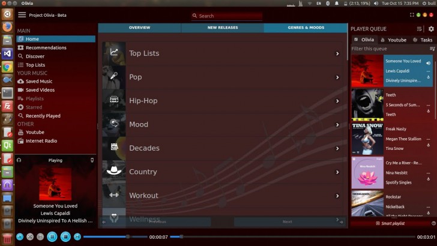Viewport: 437px width, 246px height.
Task: Stop playback with the stop button
Action: (x=65, y=237)
